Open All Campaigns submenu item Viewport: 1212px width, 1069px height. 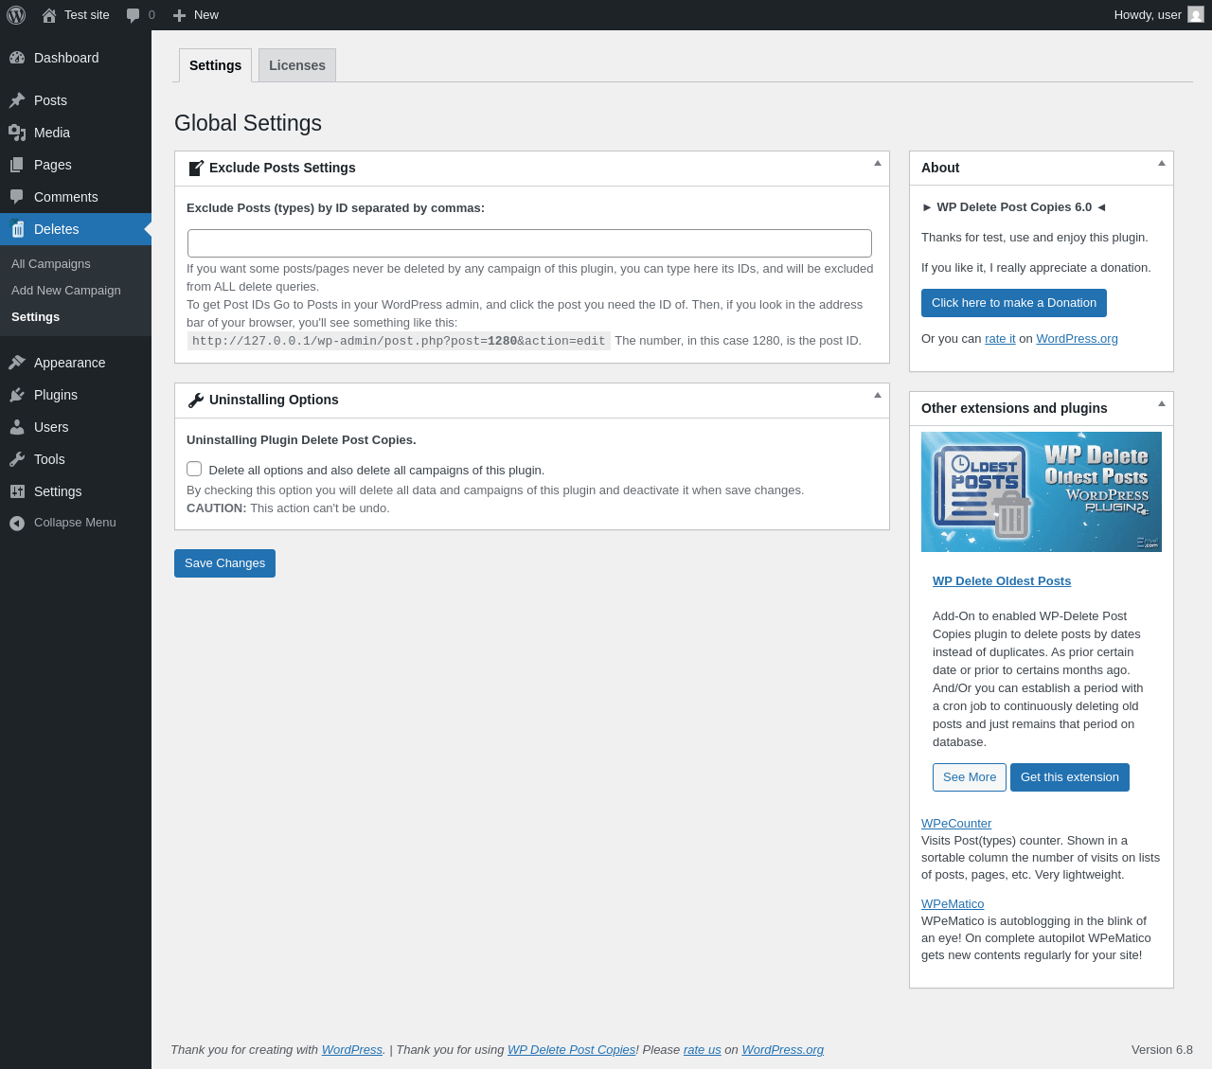click(x=51, y=264)
